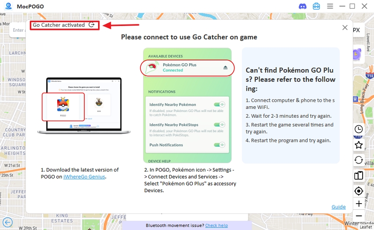
Task: Click 'Please connect to use Go Catcher' title
Action: coord(189,37)
